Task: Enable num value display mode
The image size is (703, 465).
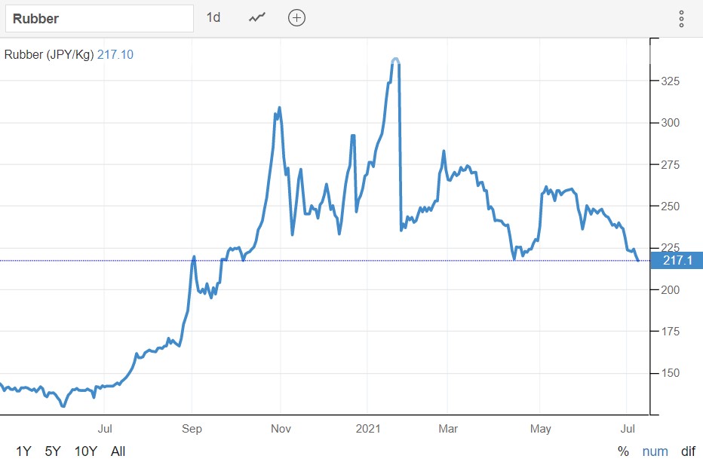Action: tap(655, 451)
